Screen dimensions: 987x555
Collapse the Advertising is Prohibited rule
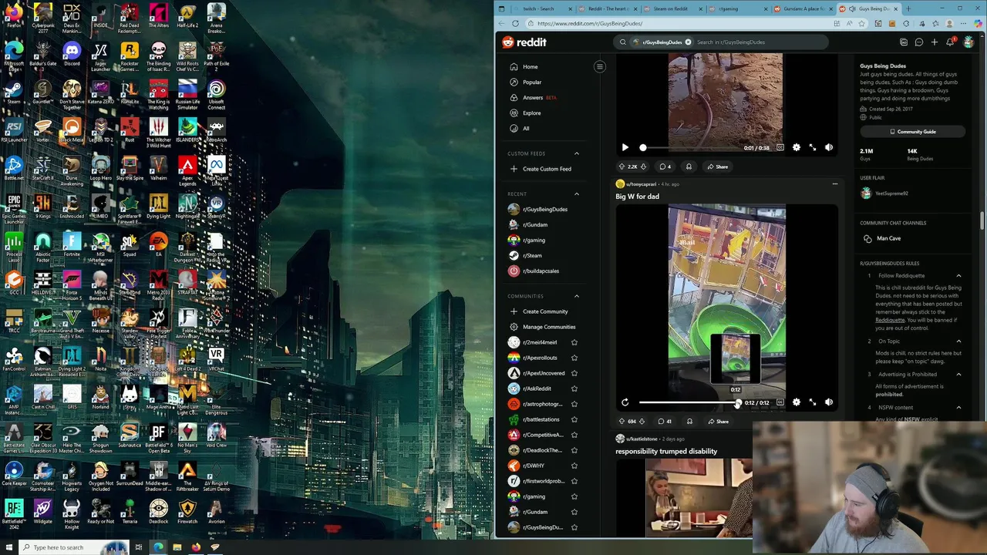click(x=958, y=375)
